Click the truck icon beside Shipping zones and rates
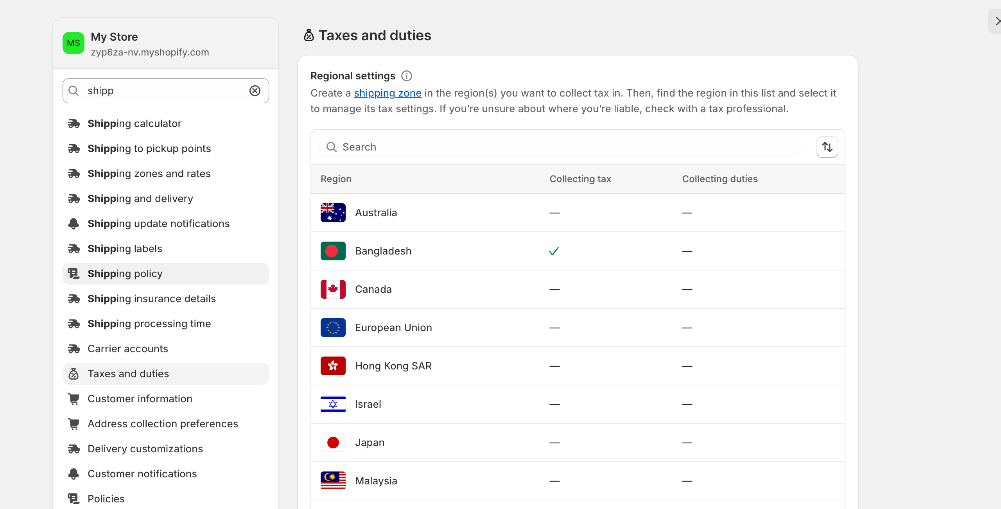This screenshot has height=509, width=1001. point(74,174)
